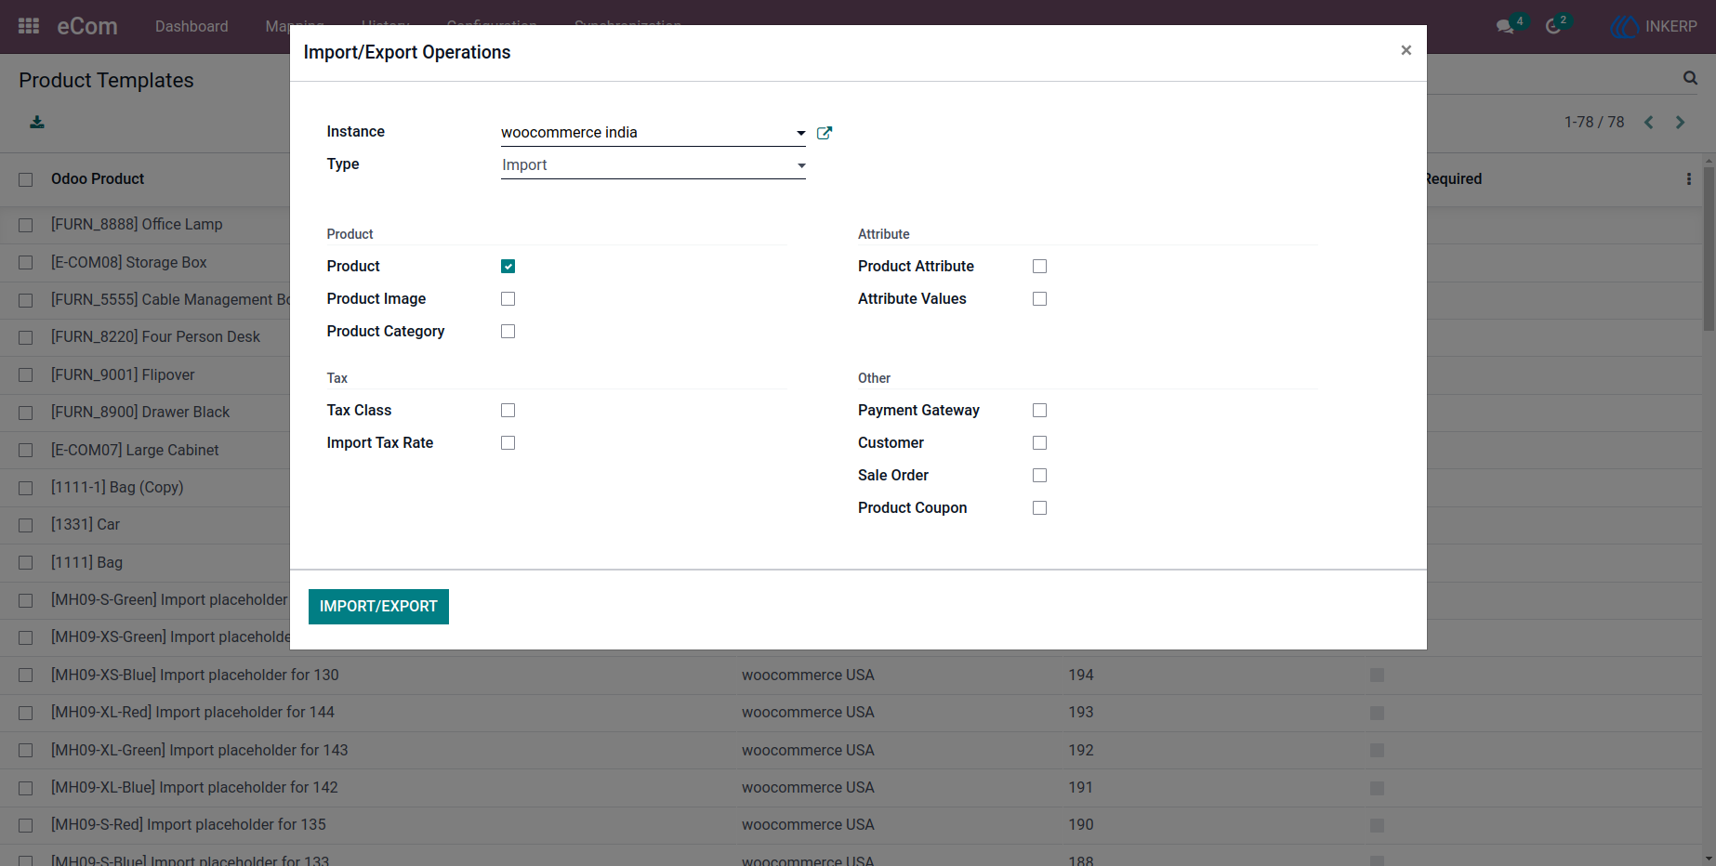Select the [FURN_8888] Office Lamp row checkbox
This screenshot has height=866, width=1716.
(25, 225)
